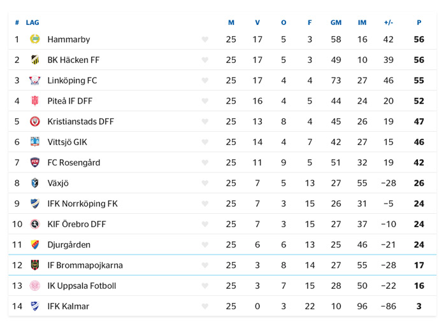Click the IFK Kalmar crest icon
446x329 pixels.
[x=34, y=306]
